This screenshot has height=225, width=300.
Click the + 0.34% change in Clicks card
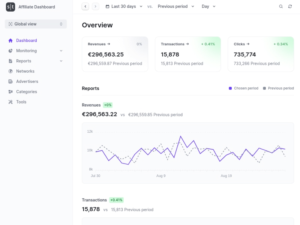pyautogui.click(x=280, y=44)
